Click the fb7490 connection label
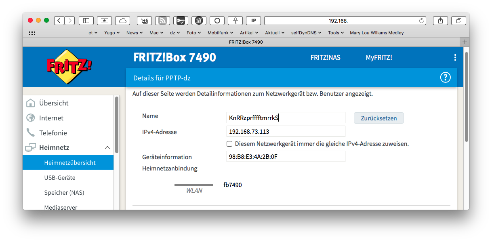Image resolution: width=492 pixels, height=242 pixels. click(233, 185)
